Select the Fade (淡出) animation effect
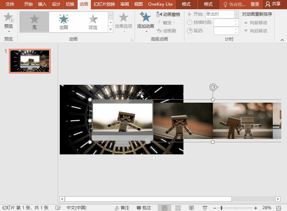The width and height of the screenshot is (287, 211). (x=93, y=21)
